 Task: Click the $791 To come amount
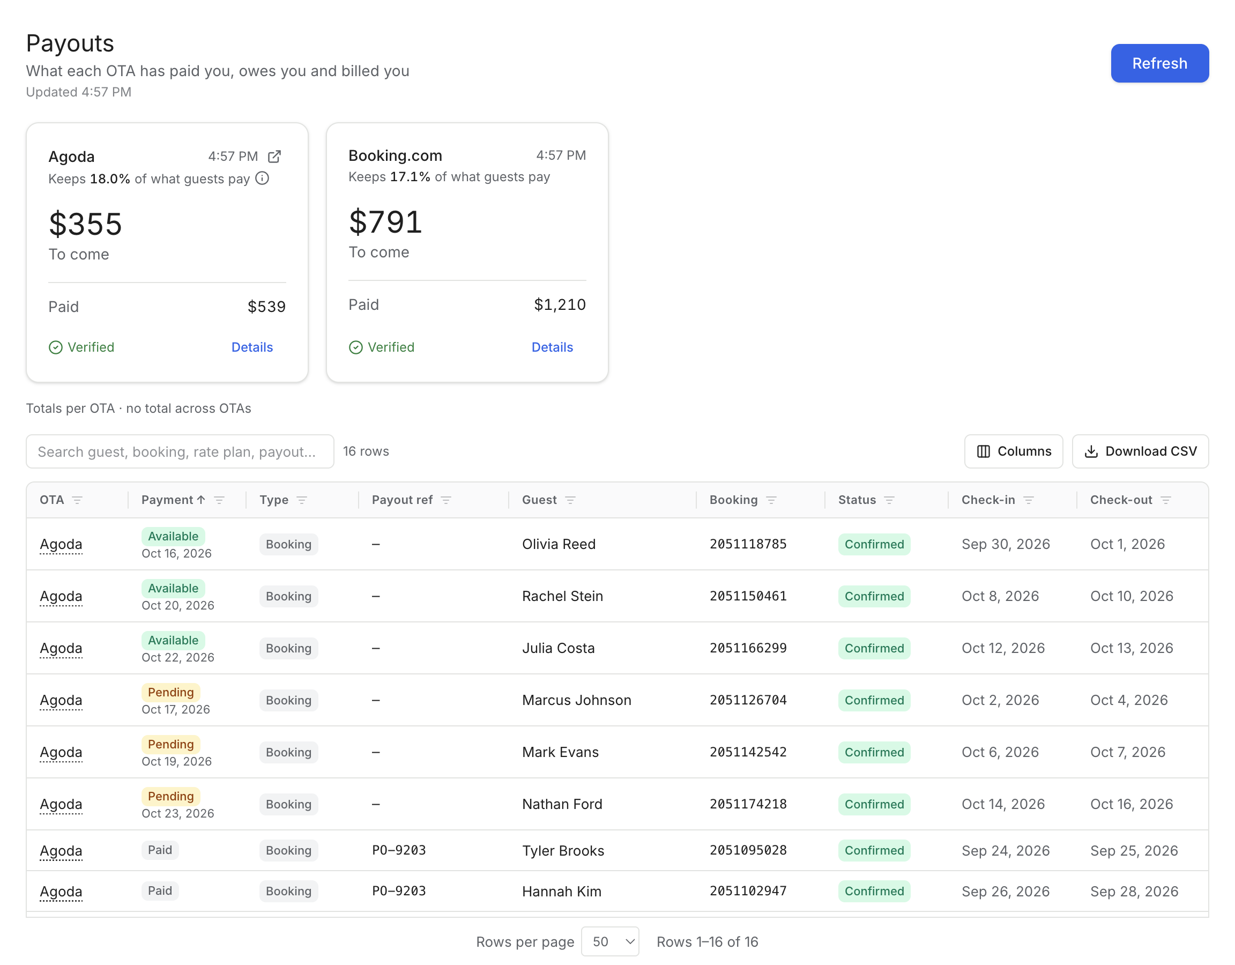point(385,222)
